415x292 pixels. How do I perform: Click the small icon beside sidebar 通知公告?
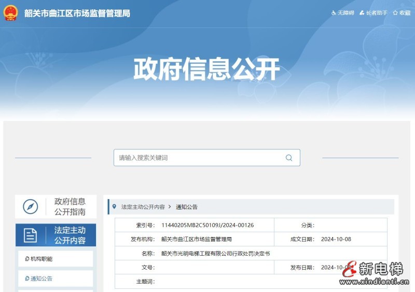[x=27, y=278]
